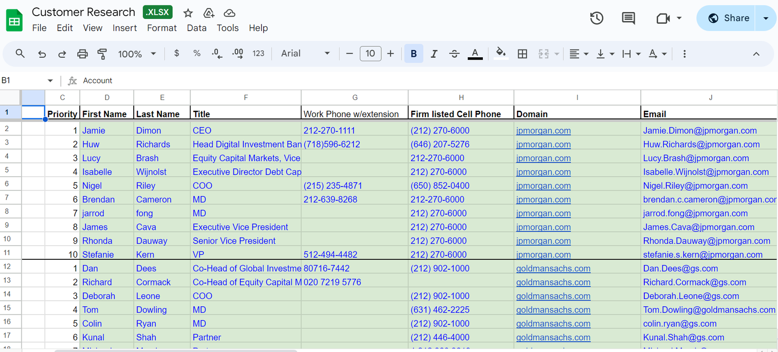This screenshot has width=778, height=352.
Task: Start a video call with camera icon
Action: pyautogui.click(x=663, y=18)
